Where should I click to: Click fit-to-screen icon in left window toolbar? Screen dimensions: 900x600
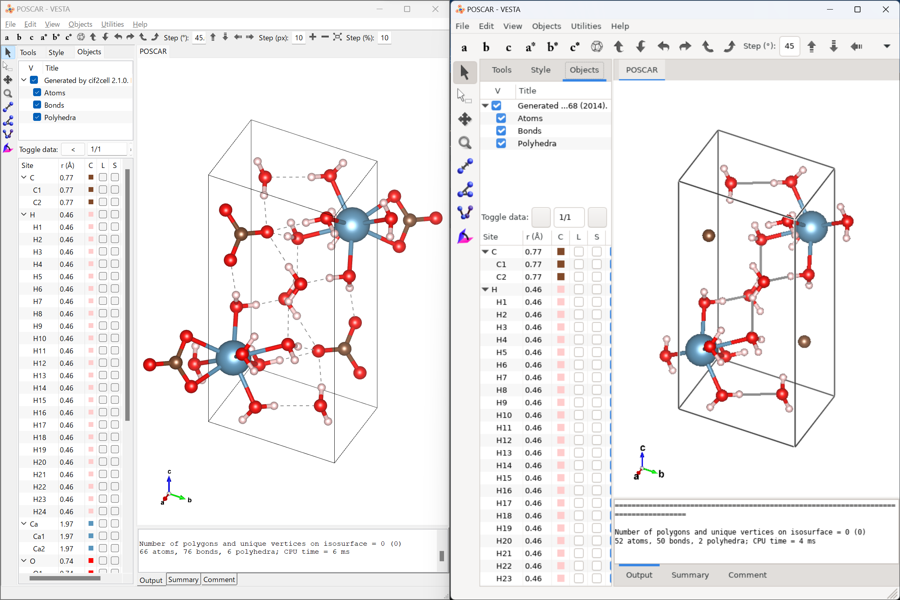(337, 37)
